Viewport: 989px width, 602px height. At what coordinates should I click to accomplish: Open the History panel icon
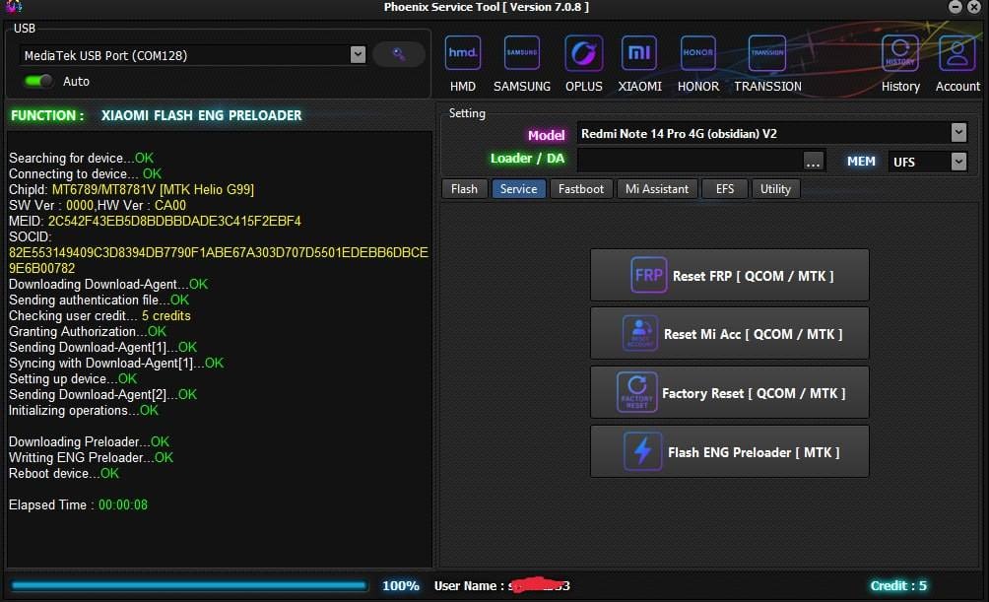coord(900,53)
